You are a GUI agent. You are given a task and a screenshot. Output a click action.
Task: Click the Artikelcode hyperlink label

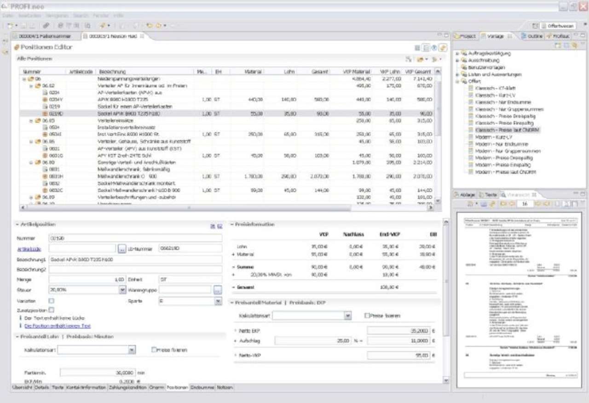(29, 249)
